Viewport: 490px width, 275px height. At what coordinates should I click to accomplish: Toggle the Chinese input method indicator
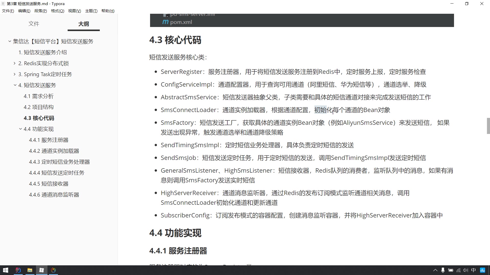click(473, 270)
